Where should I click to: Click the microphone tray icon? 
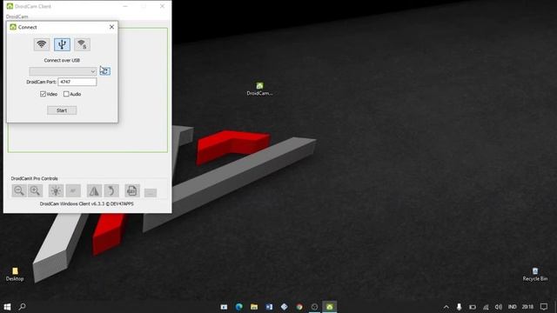tap(459, 307)
